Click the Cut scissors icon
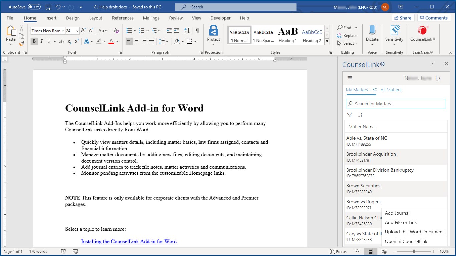456x256 pixels. coord(22,28)
